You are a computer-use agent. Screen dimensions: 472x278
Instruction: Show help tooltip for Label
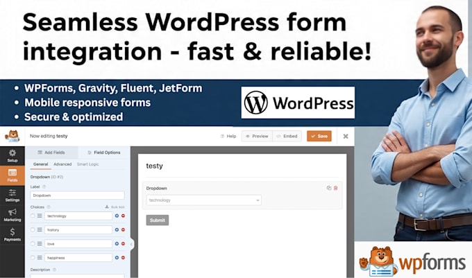pos(44,186)
